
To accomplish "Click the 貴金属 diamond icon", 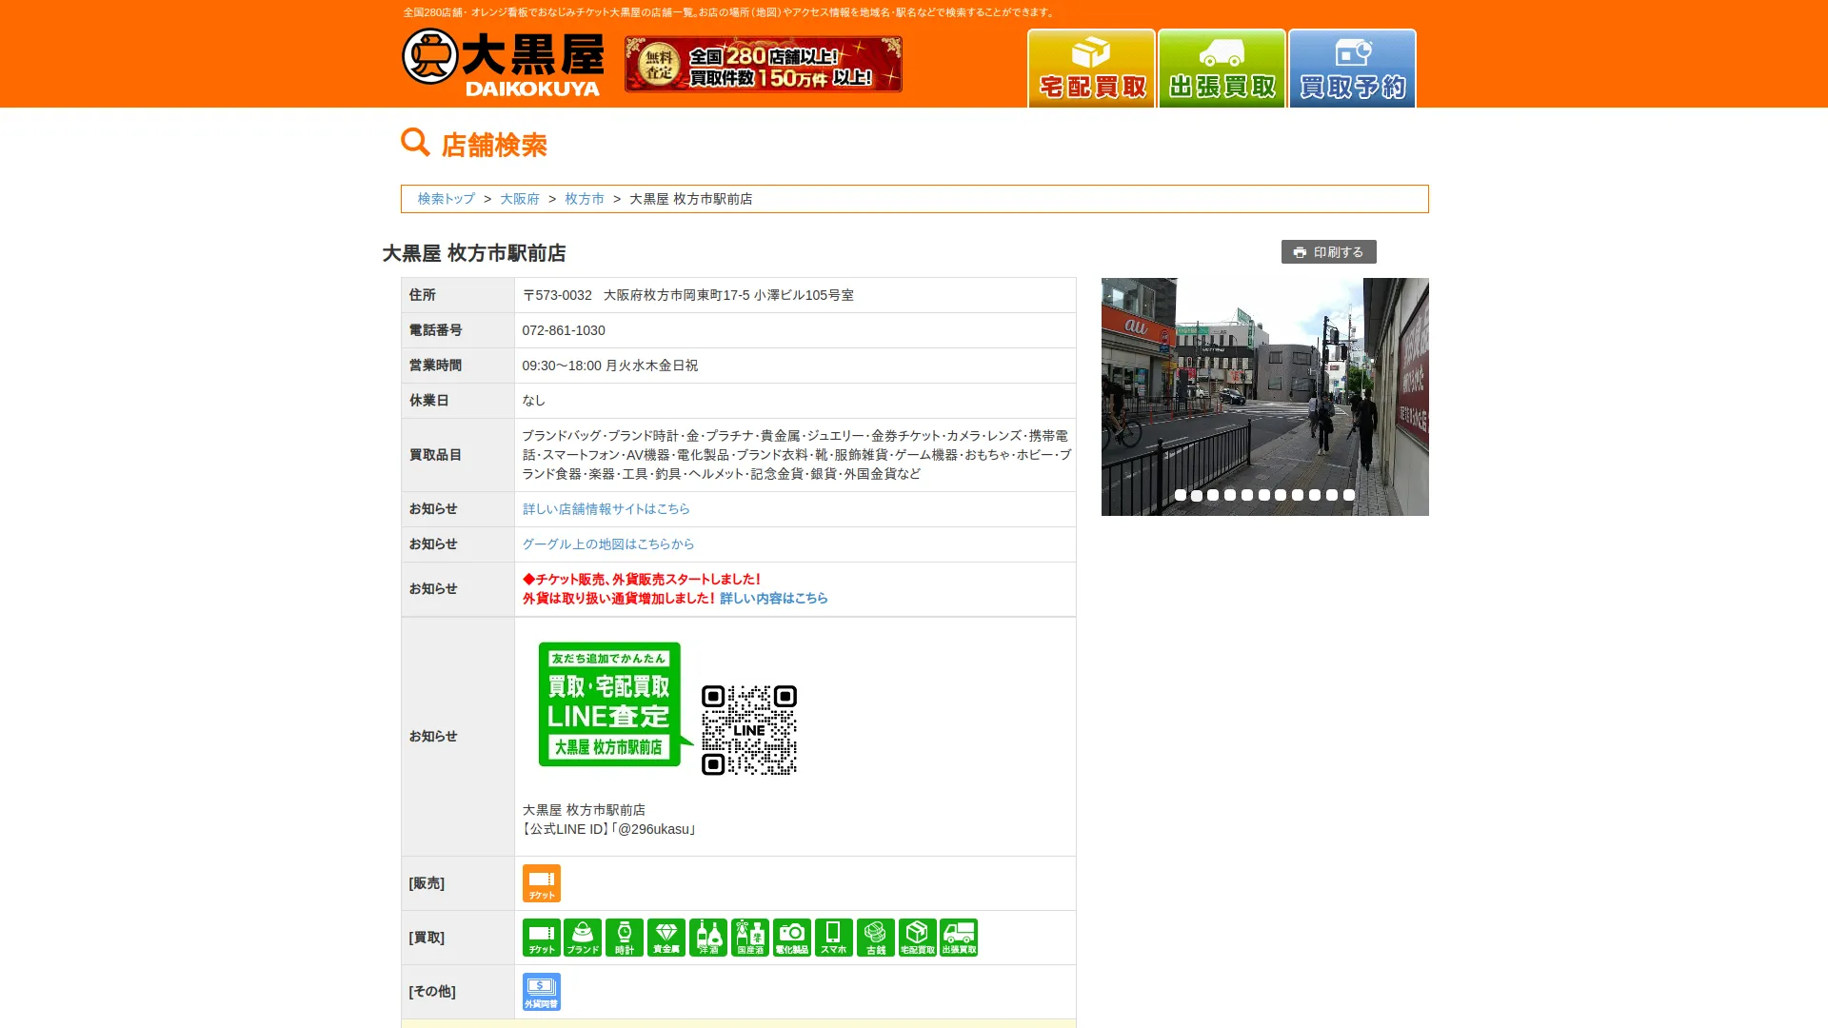I will click(666, 938).
